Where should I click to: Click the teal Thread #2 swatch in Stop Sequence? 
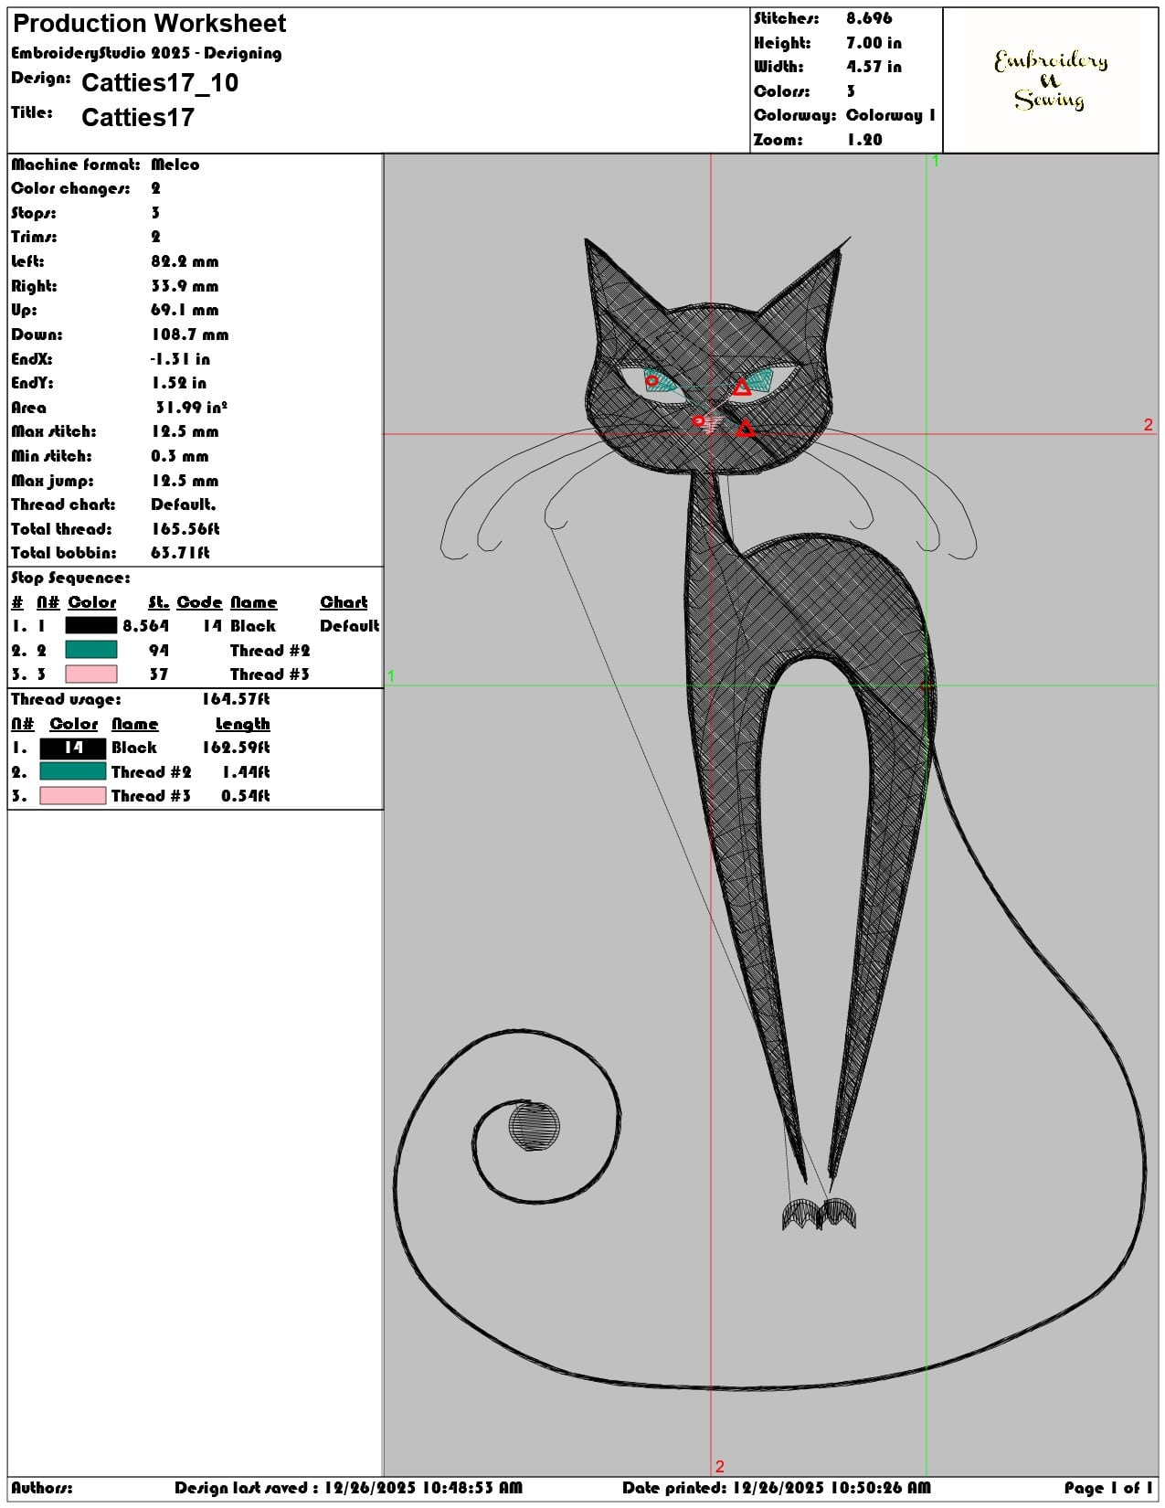[91, 650]
